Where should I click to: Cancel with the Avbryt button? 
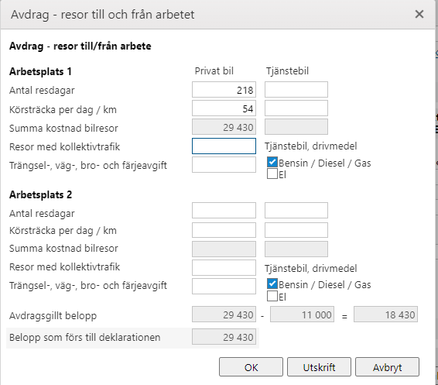387,367
